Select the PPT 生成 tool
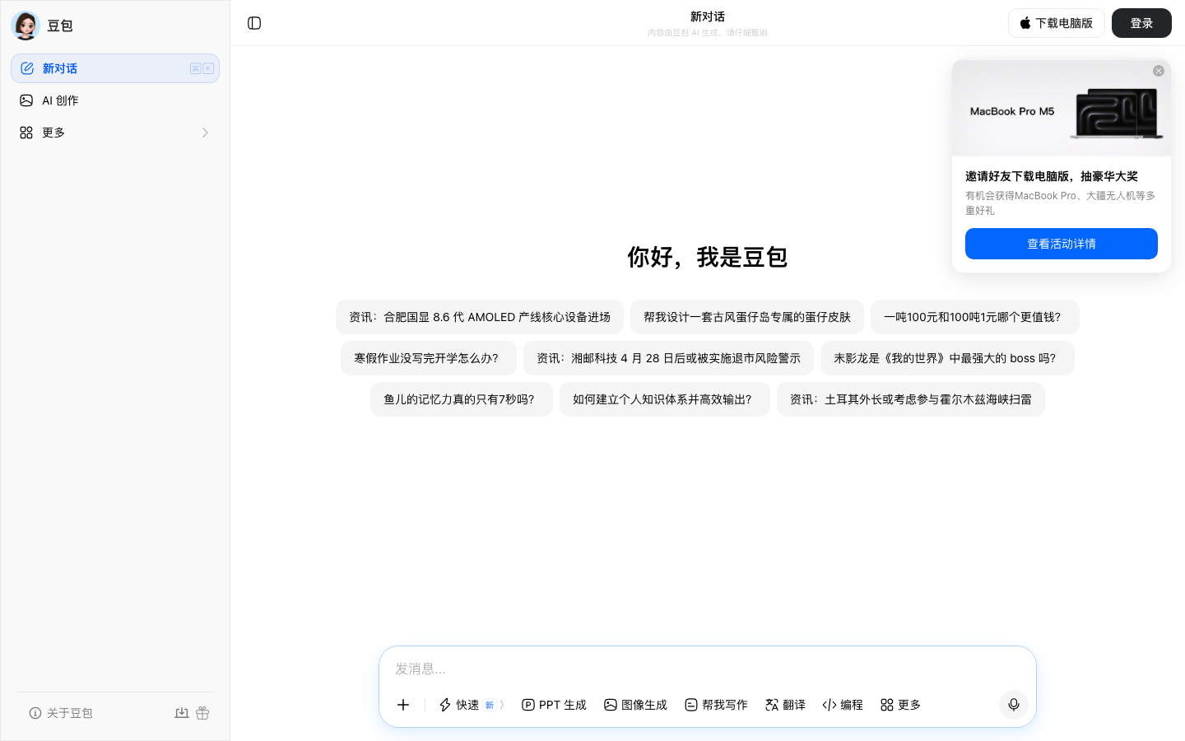The width and height of the screenshot is (1185, 741). point(554,705)
